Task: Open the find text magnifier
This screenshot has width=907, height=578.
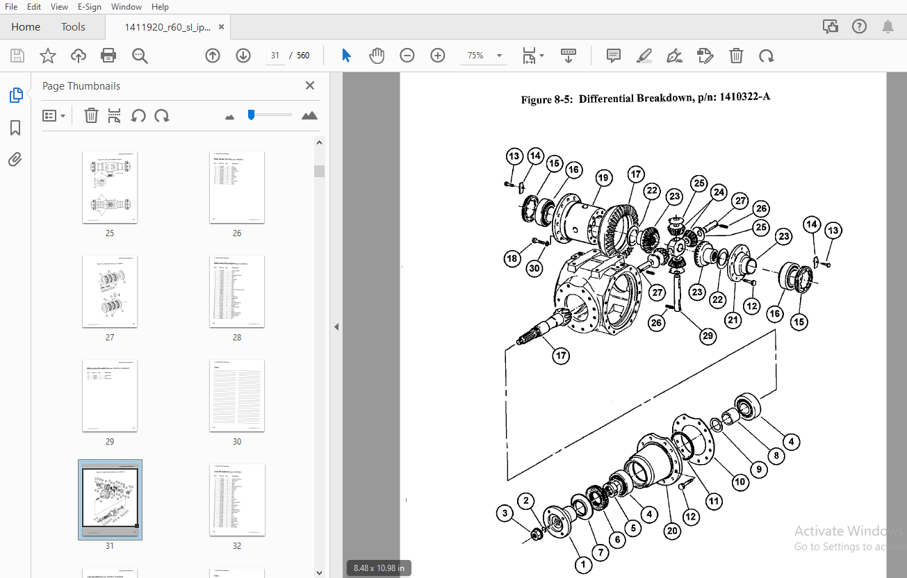Action: [x=140, y=56]
